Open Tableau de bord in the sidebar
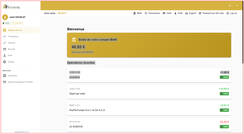Viewport: 244px width, 134px height. pos(15,30)
